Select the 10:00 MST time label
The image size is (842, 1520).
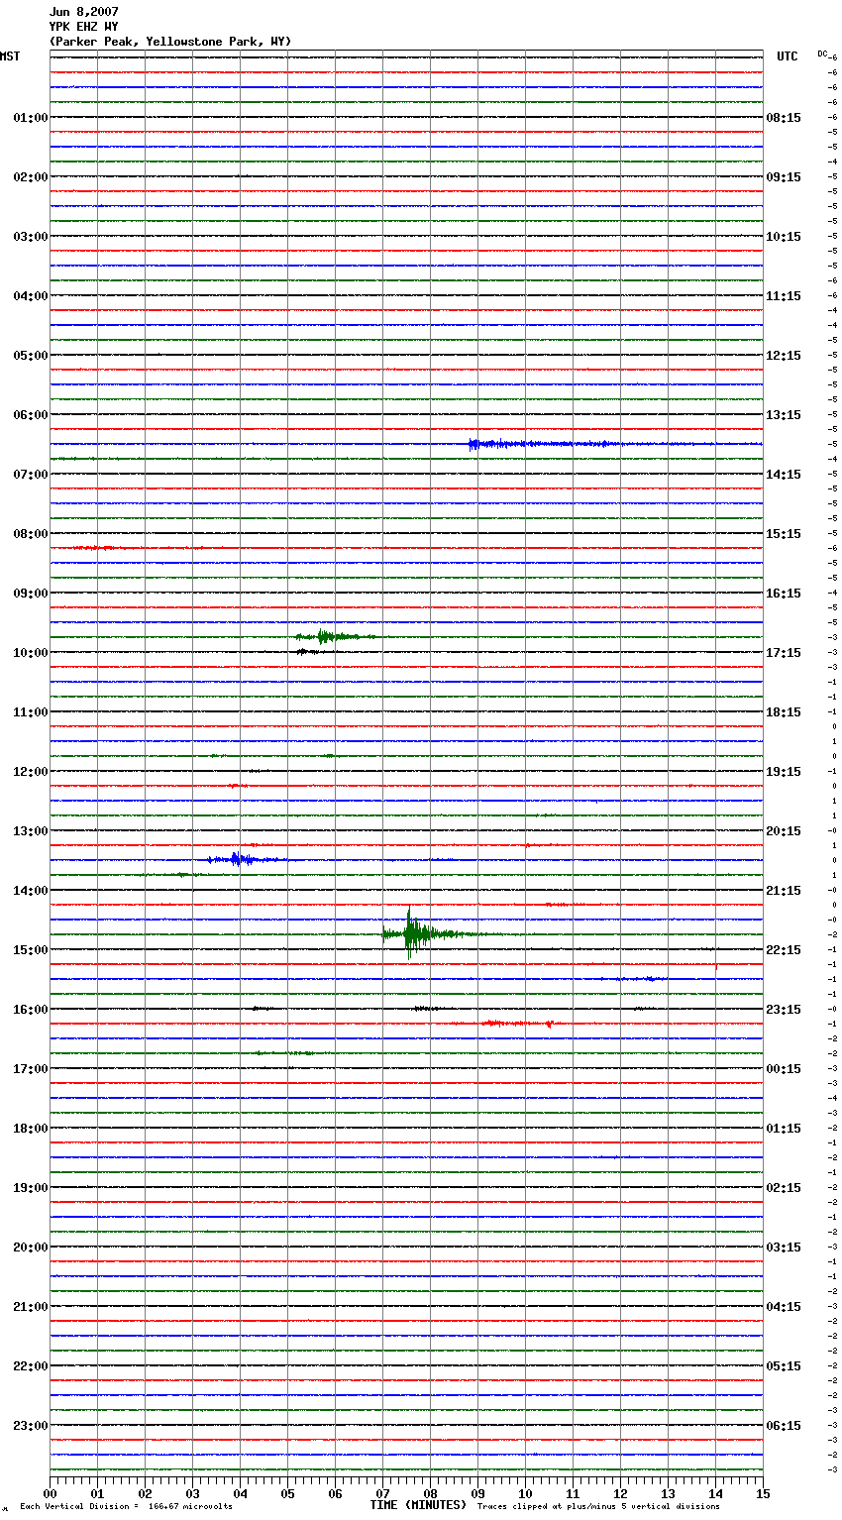click(31, 653)
